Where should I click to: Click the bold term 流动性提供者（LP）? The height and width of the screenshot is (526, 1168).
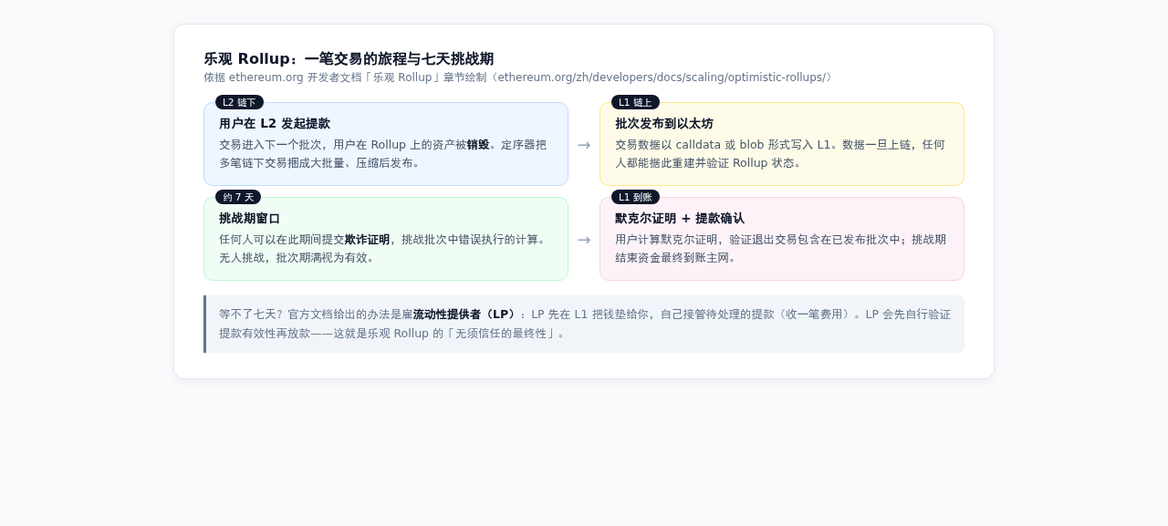point(466,314)
